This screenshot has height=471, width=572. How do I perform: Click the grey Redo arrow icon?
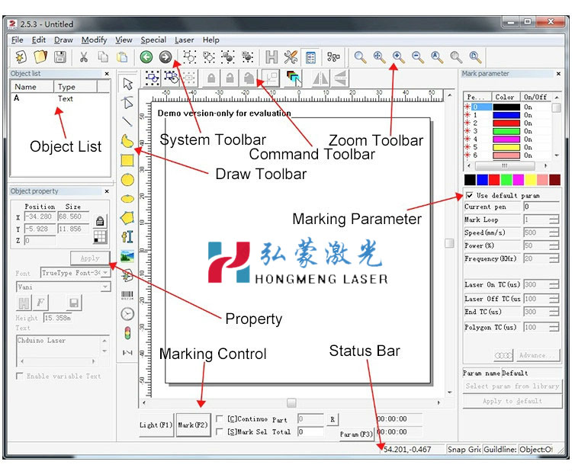click(x=165, y=57)
